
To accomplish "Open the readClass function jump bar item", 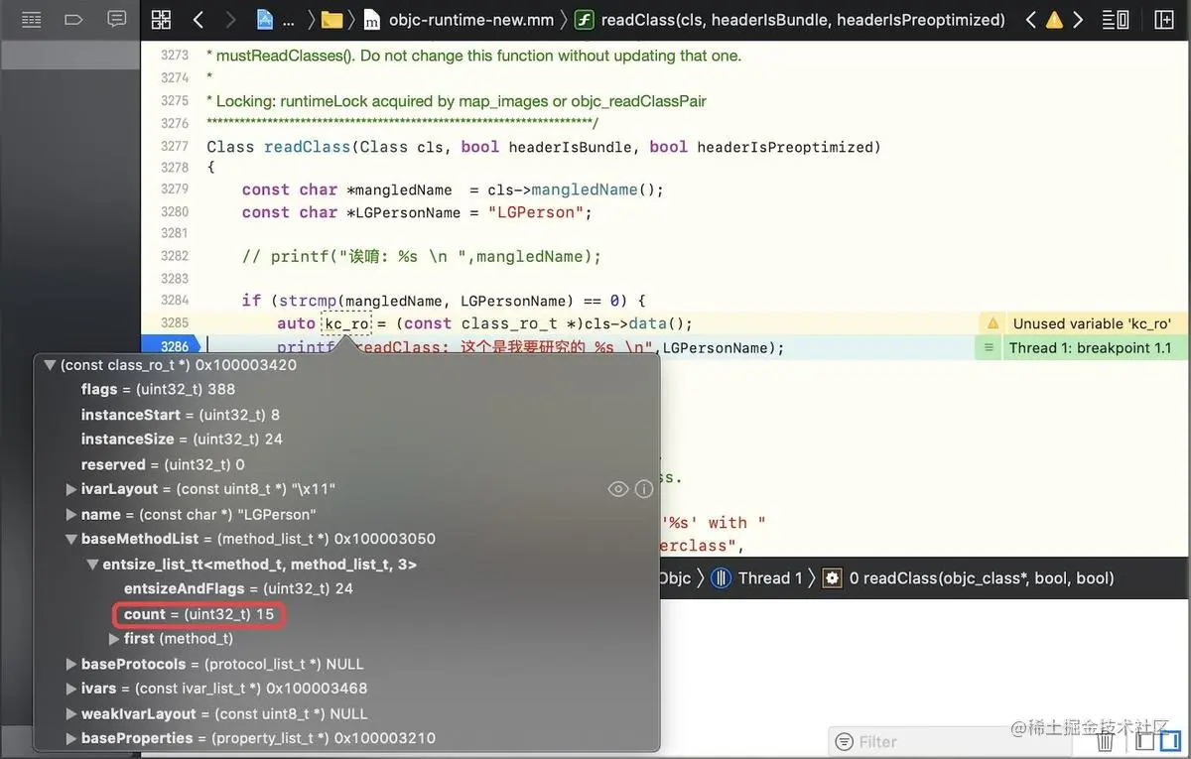I will tap(790, 20).
